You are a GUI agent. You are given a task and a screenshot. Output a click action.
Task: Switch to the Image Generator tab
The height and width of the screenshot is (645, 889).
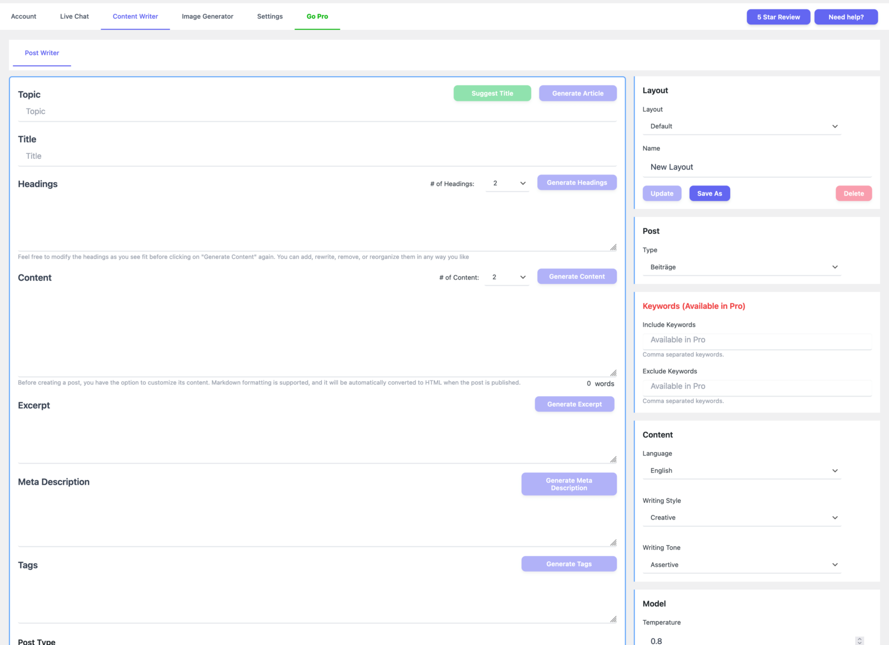[x=207, y=17]
